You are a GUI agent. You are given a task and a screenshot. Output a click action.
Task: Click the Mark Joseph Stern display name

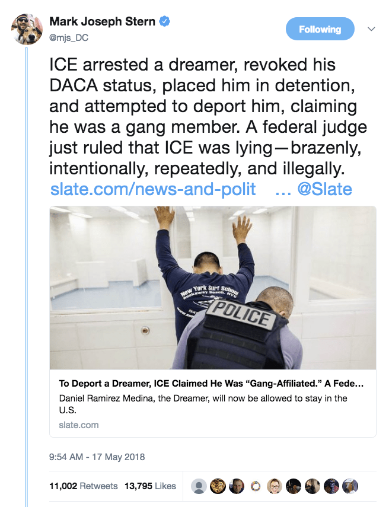pyautogui.click(x=102, y=22)
